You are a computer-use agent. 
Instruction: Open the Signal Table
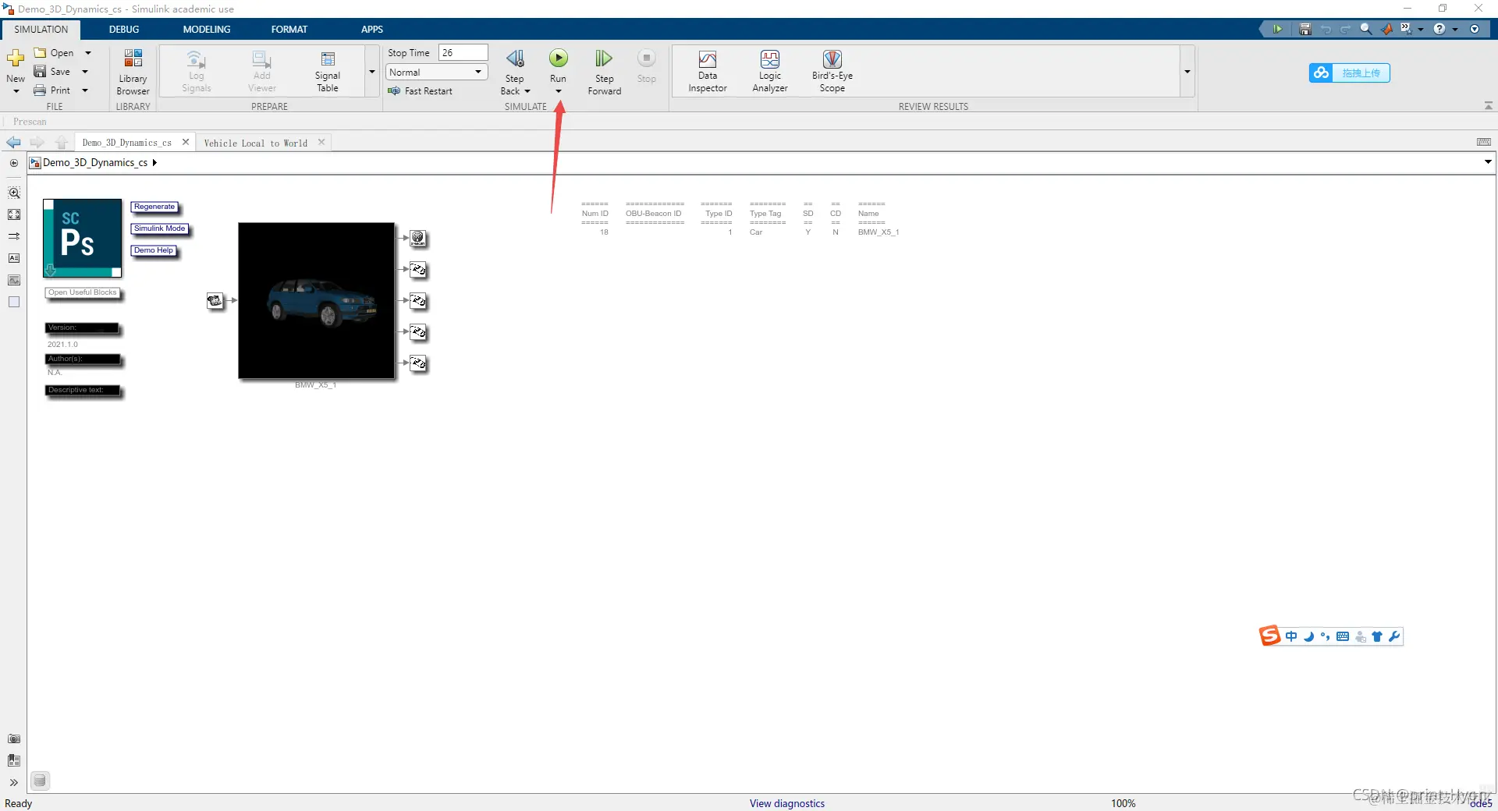tap(328, 71)
